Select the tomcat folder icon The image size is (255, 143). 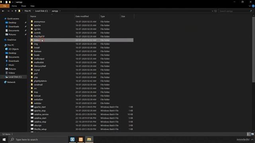(32, 96)
